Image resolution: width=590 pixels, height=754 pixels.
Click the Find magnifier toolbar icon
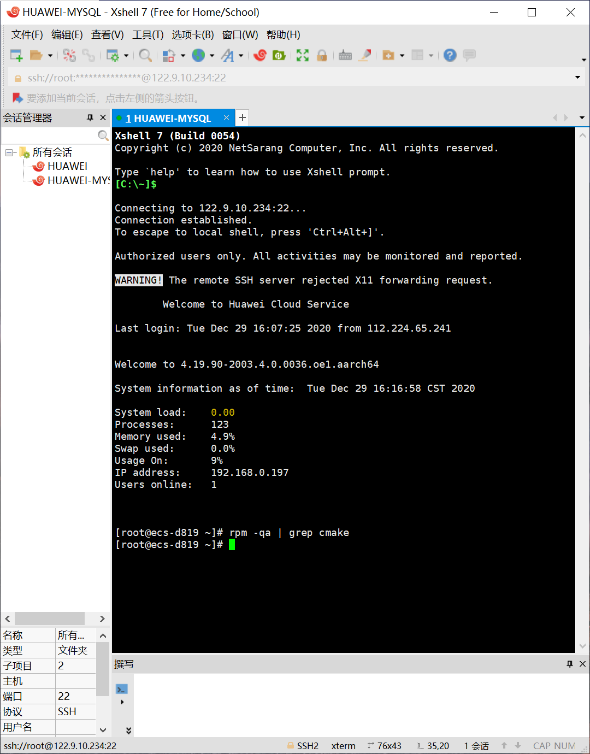145,55
